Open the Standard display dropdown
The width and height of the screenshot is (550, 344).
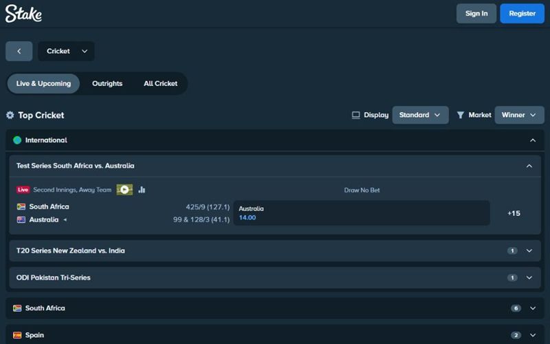pyautogui.click(x=420, y=115)
